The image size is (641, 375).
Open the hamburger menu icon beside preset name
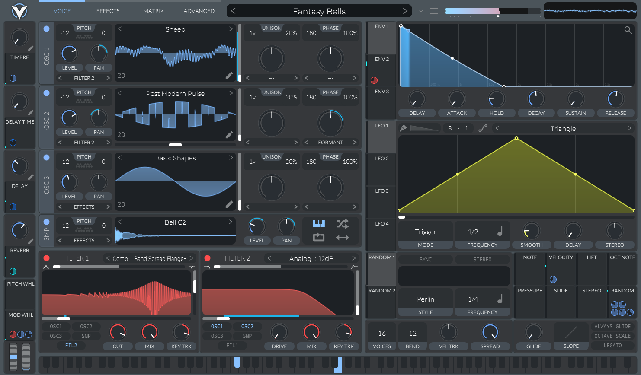click(434, 11)
